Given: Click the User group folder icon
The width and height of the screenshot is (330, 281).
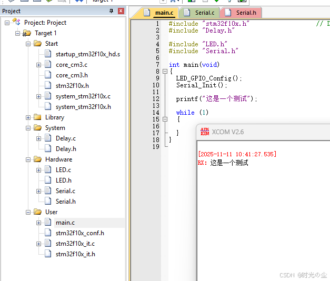Looking at the screenshot, I should point(38,212).
